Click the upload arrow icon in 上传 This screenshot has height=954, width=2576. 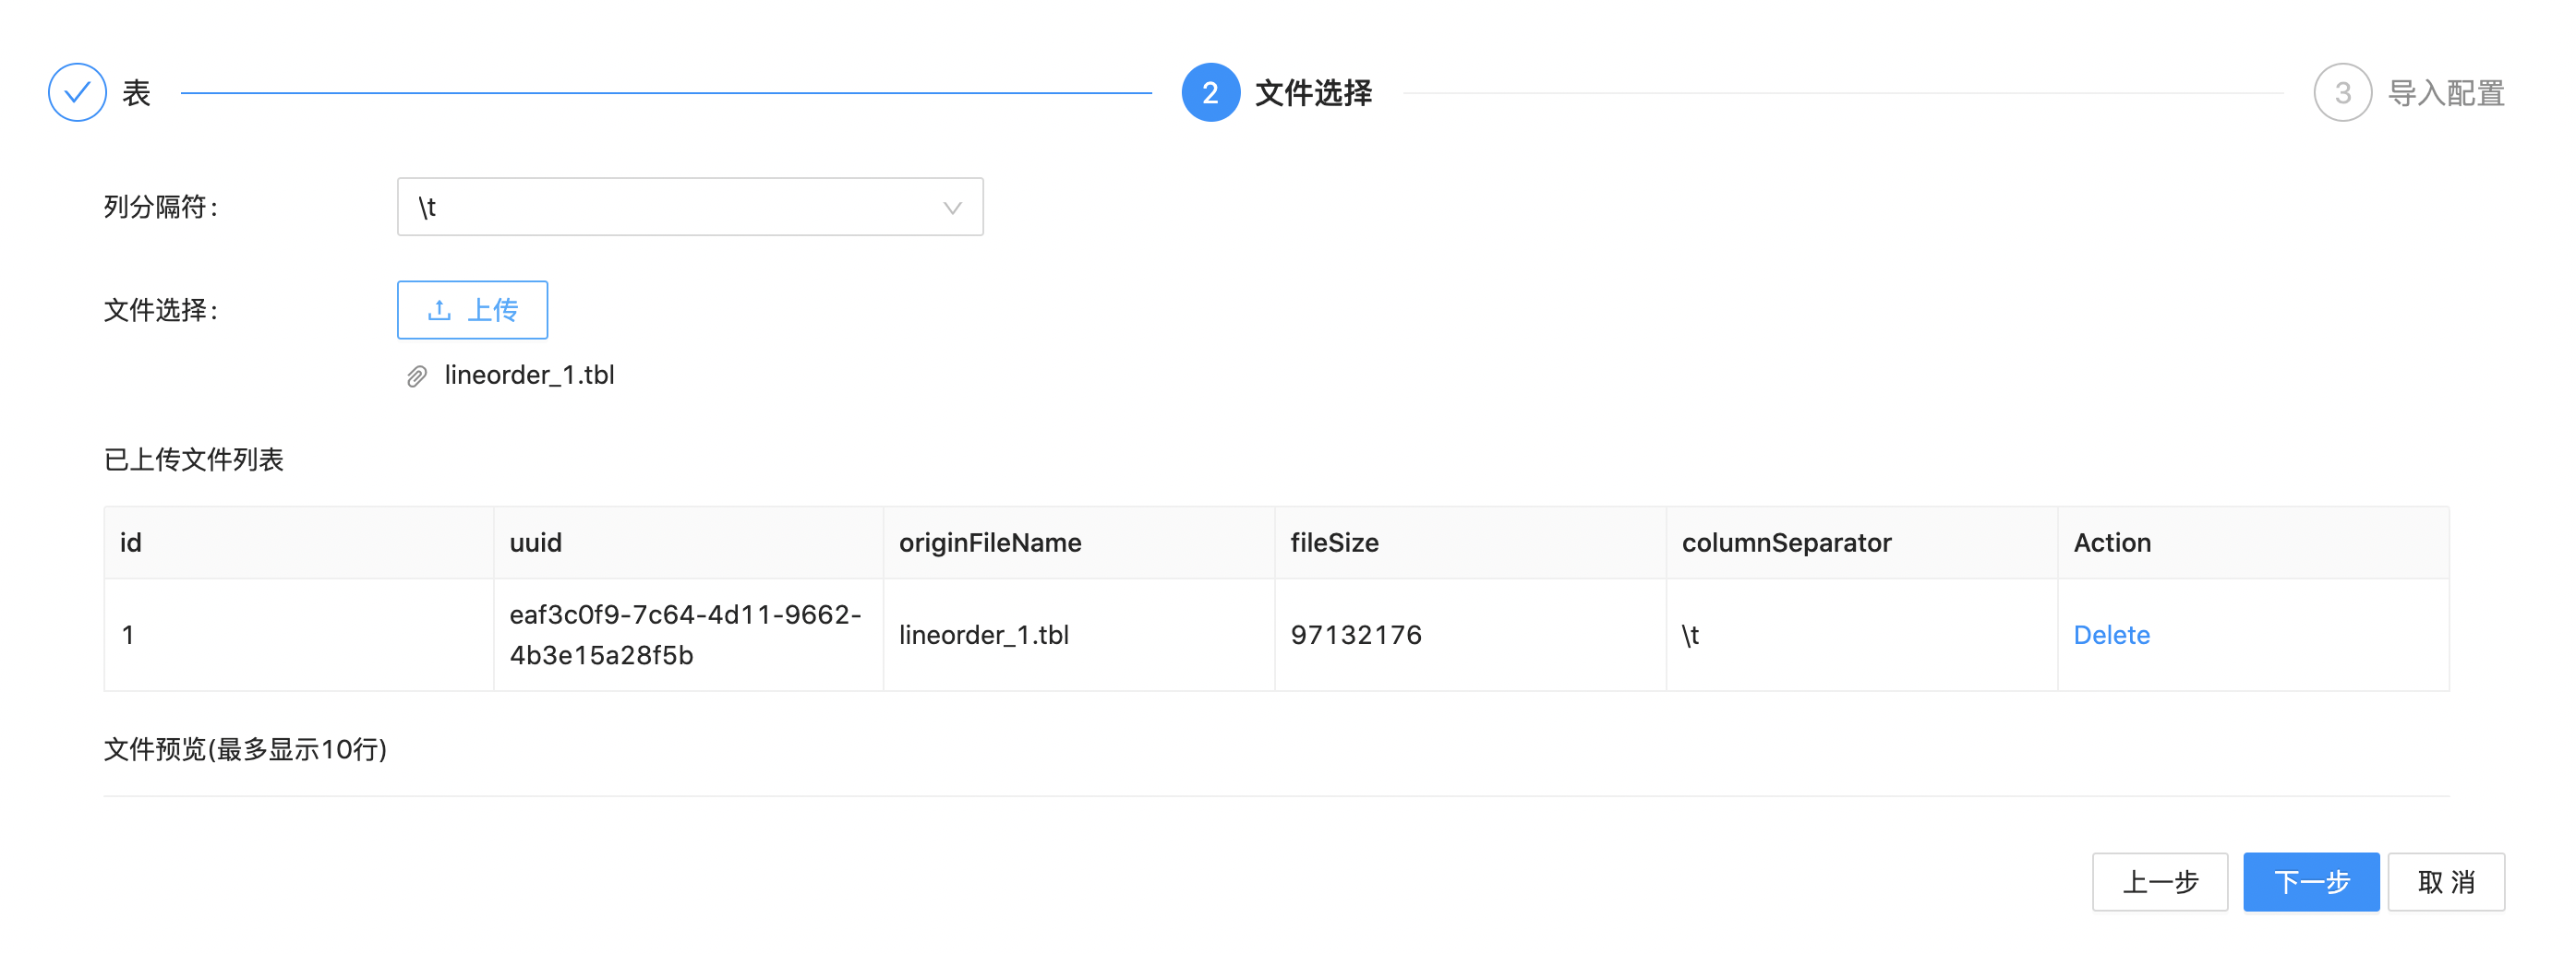(439, 310)
